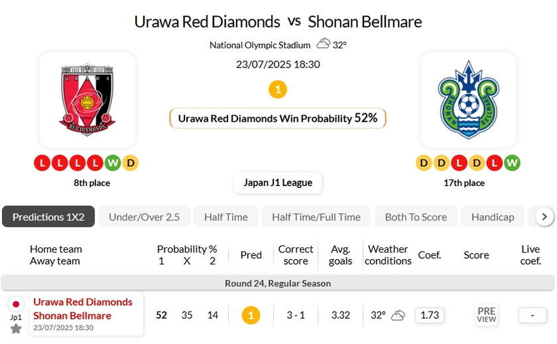This screenshot has width=557, height=344.
Task: Open the Japan J1 League link
Action: pyautogui.click(x=278, y=183)
